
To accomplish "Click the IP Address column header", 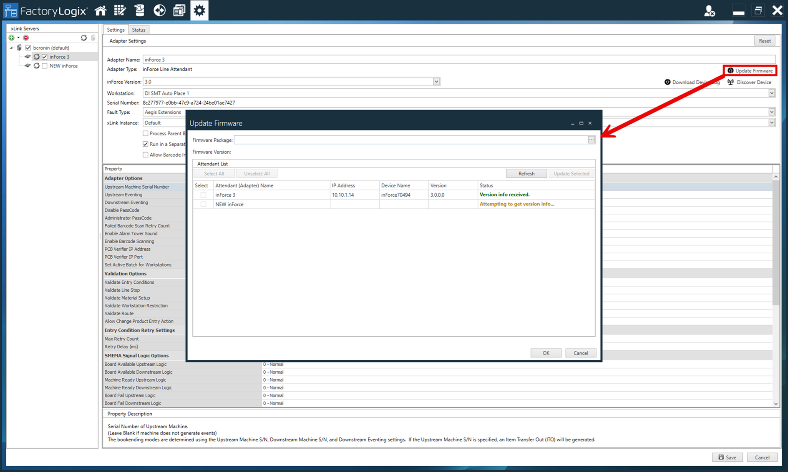I will coord(355,185).
